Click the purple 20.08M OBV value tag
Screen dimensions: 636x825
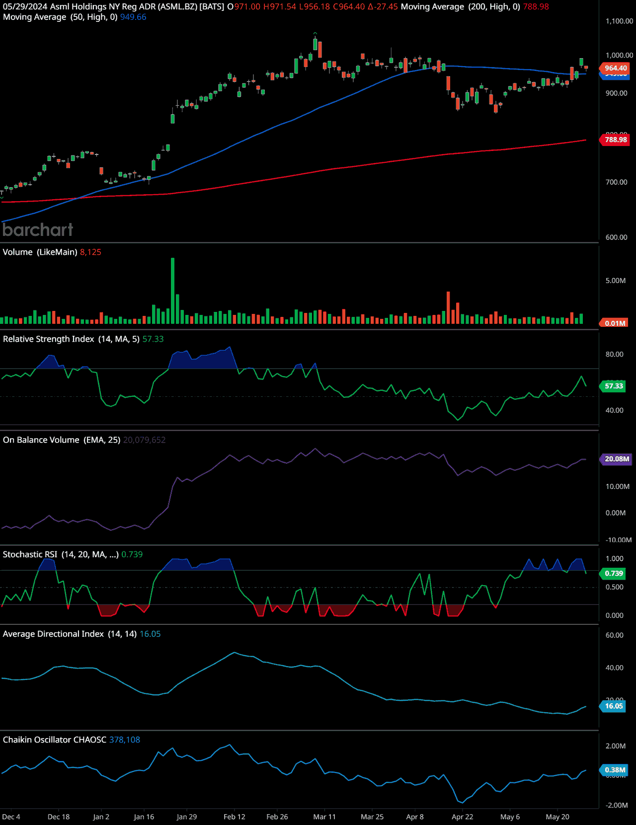click(616, 459)
